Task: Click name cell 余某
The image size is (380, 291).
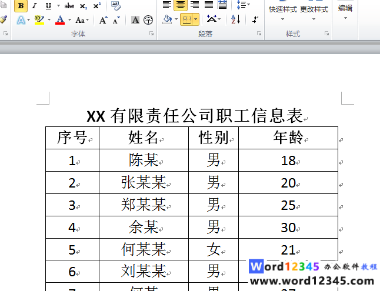Action: click(144, 227)
